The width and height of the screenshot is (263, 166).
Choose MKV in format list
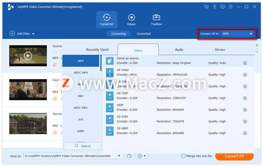pyautogui.click(x=81, y=96)
